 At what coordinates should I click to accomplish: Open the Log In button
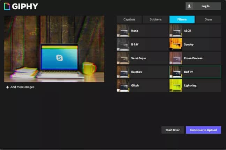203,6
